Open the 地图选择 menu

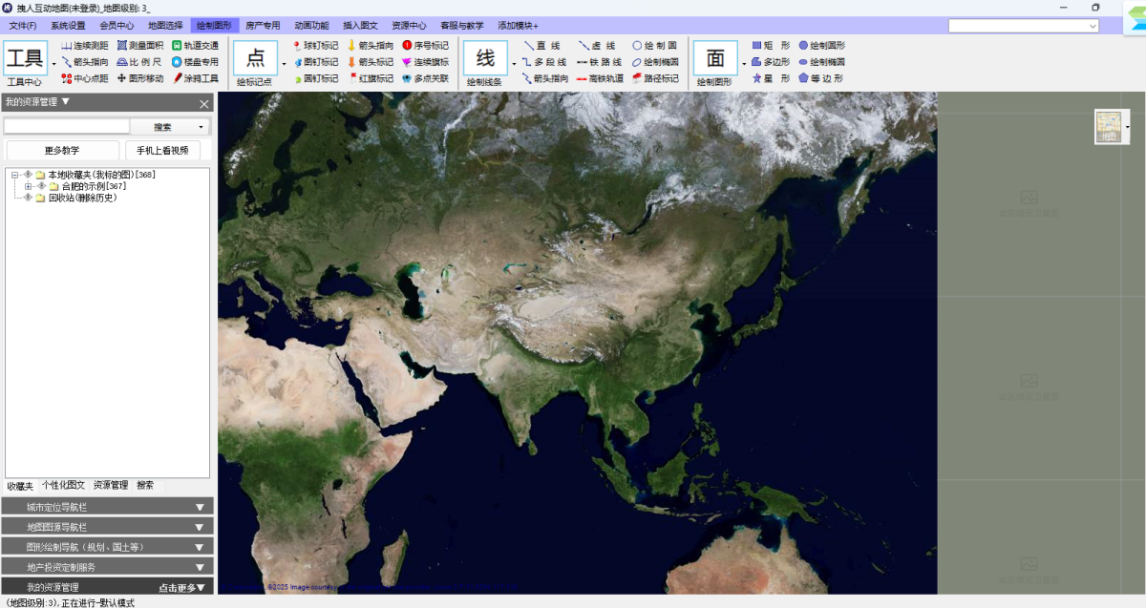(164, 26)
